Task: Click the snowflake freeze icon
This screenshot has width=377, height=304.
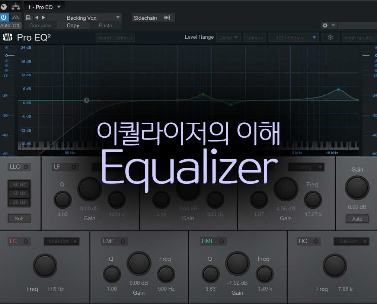Action: 330,38
